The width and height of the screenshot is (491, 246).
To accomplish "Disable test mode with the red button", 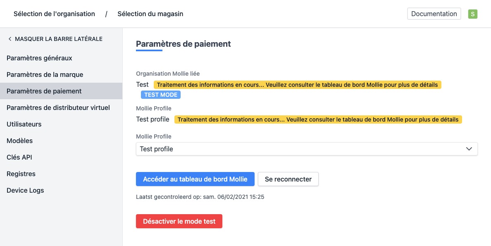I will click(179, 221).
